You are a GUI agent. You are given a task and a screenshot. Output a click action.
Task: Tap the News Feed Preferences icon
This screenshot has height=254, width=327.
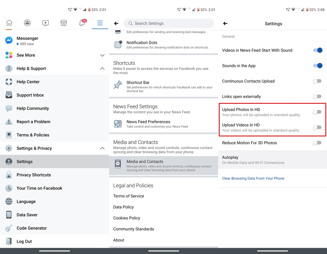(118, 124)
